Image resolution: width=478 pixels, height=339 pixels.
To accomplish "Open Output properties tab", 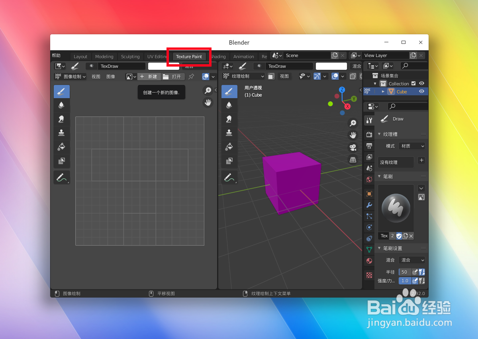I will pyautogui.click(x=369, y=146).
